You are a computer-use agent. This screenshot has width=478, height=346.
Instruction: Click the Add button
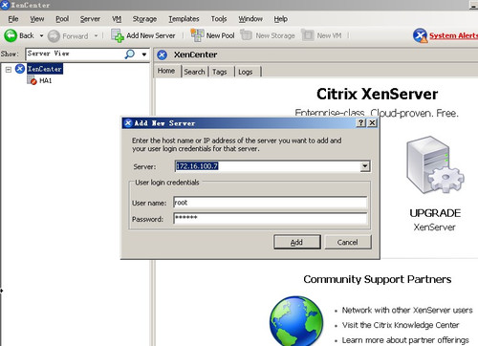(x=297, y=242)
